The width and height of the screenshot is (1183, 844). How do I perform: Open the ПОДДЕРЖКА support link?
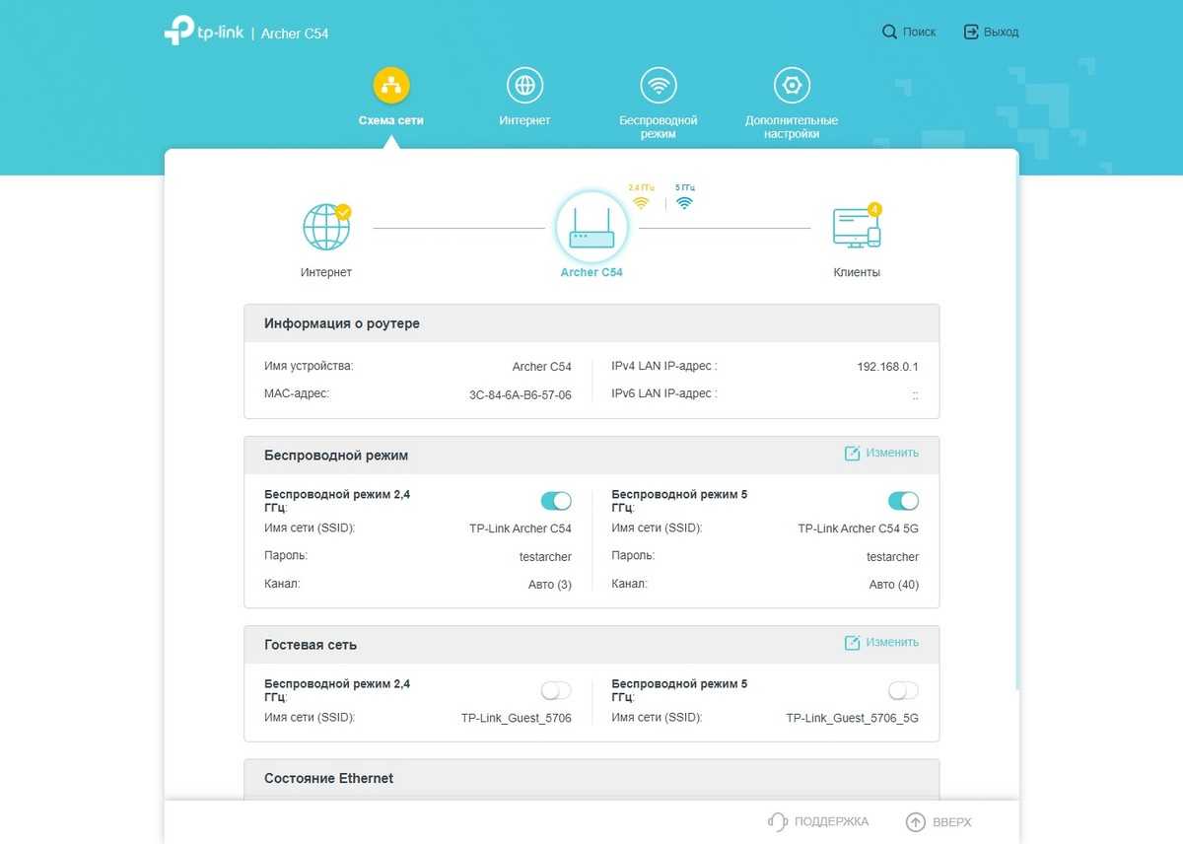(x=818, y=822)
